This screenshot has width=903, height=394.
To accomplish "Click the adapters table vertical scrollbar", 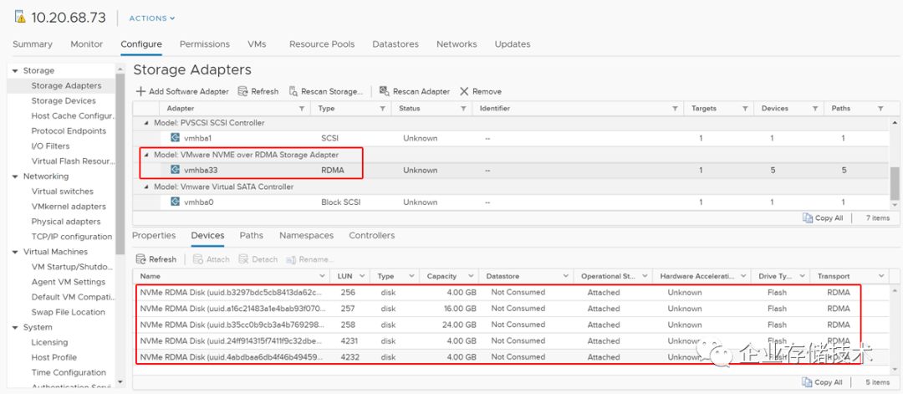I will [895, 183].
